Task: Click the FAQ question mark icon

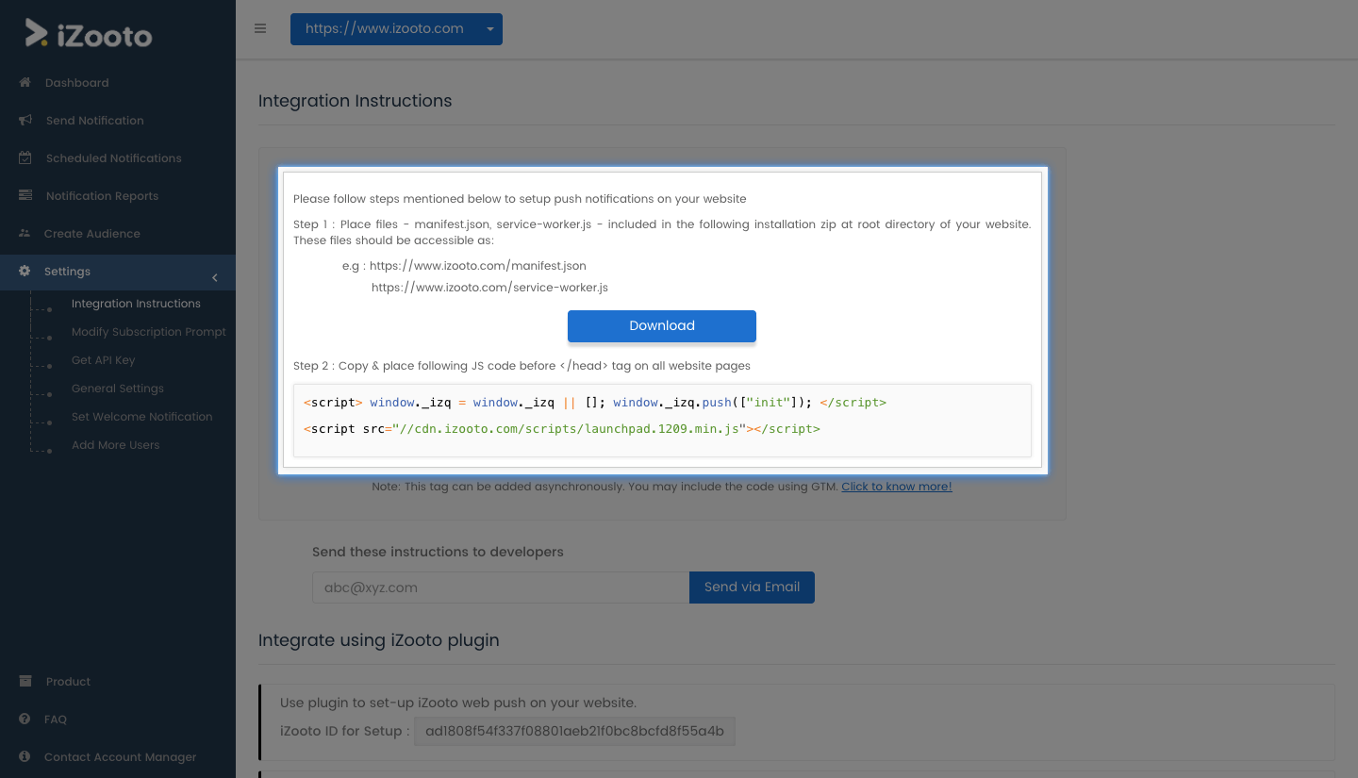Action: [x=25, y=719]
